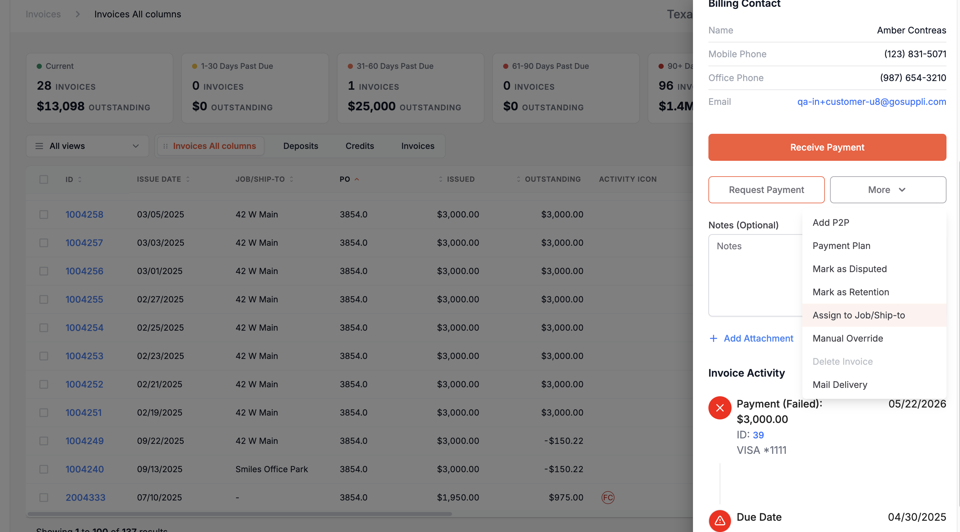Collapse the More dropdown button
The image size is (960, 532).
coord(888,190)
